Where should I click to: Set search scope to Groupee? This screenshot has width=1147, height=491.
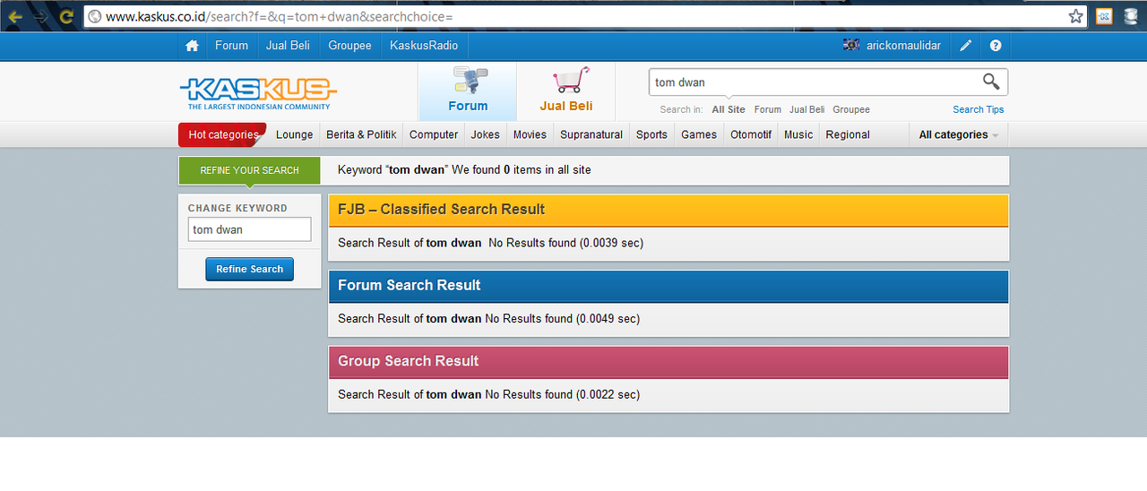click(851, 109)
